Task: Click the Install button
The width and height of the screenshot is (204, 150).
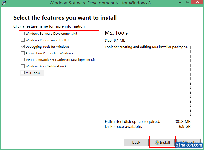Action: (162, 142)
